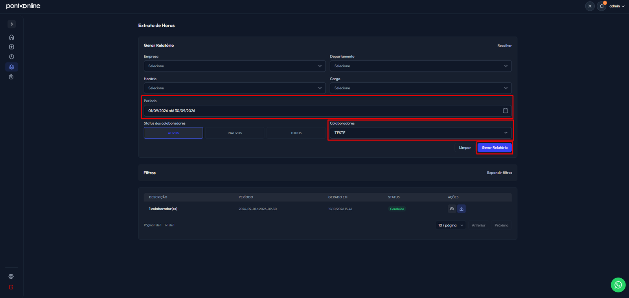Open the settings gear in sidebar
The image size is (629, 298).
click(11, 276)
